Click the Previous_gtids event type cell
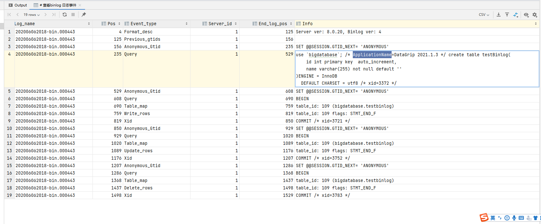Viewport: 541px width, 224px height. pos(157,39)
